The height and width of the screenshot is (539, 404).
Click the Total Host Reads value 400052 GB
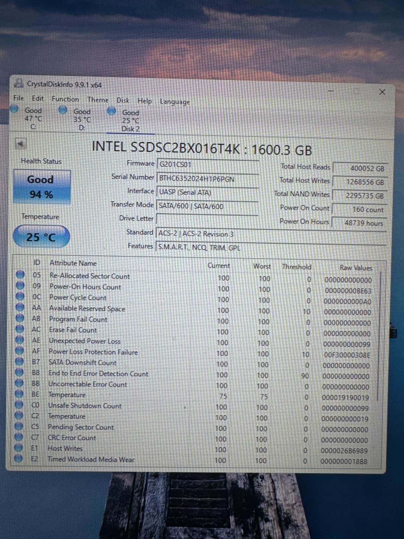pyautogui.click(x=360, y=168)
